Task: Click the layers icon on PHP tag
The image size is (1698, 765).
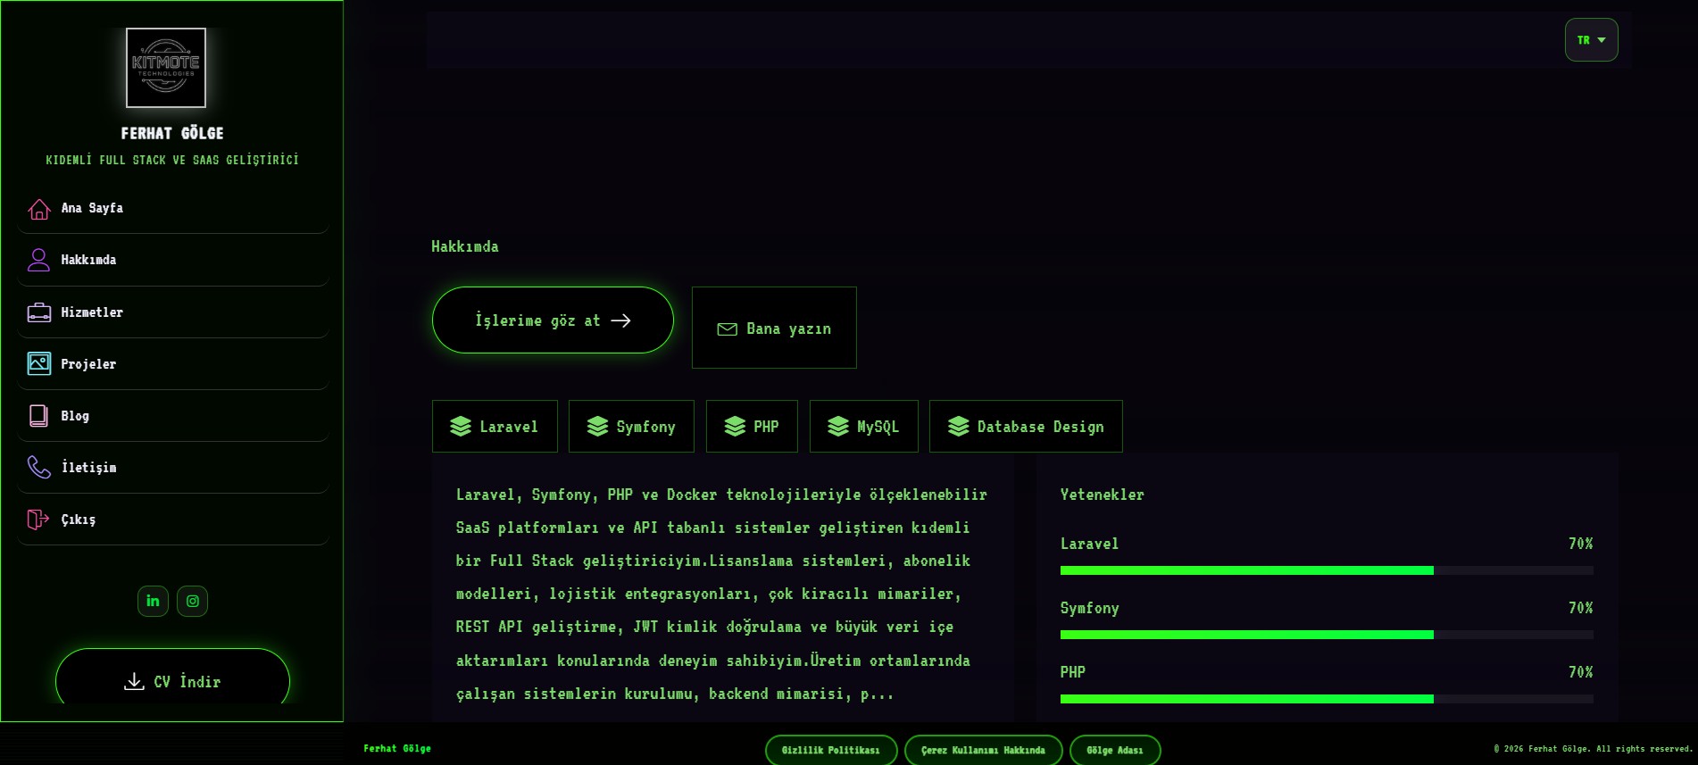Action: 735,427
